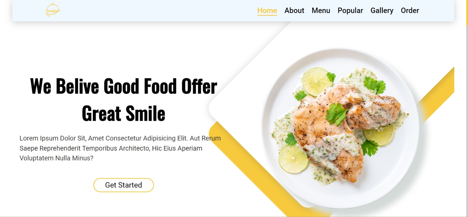The width and height of the screenshot is (468, 217).
Task: Click the yellow stripe at upper right
Action: pos(439,94)
